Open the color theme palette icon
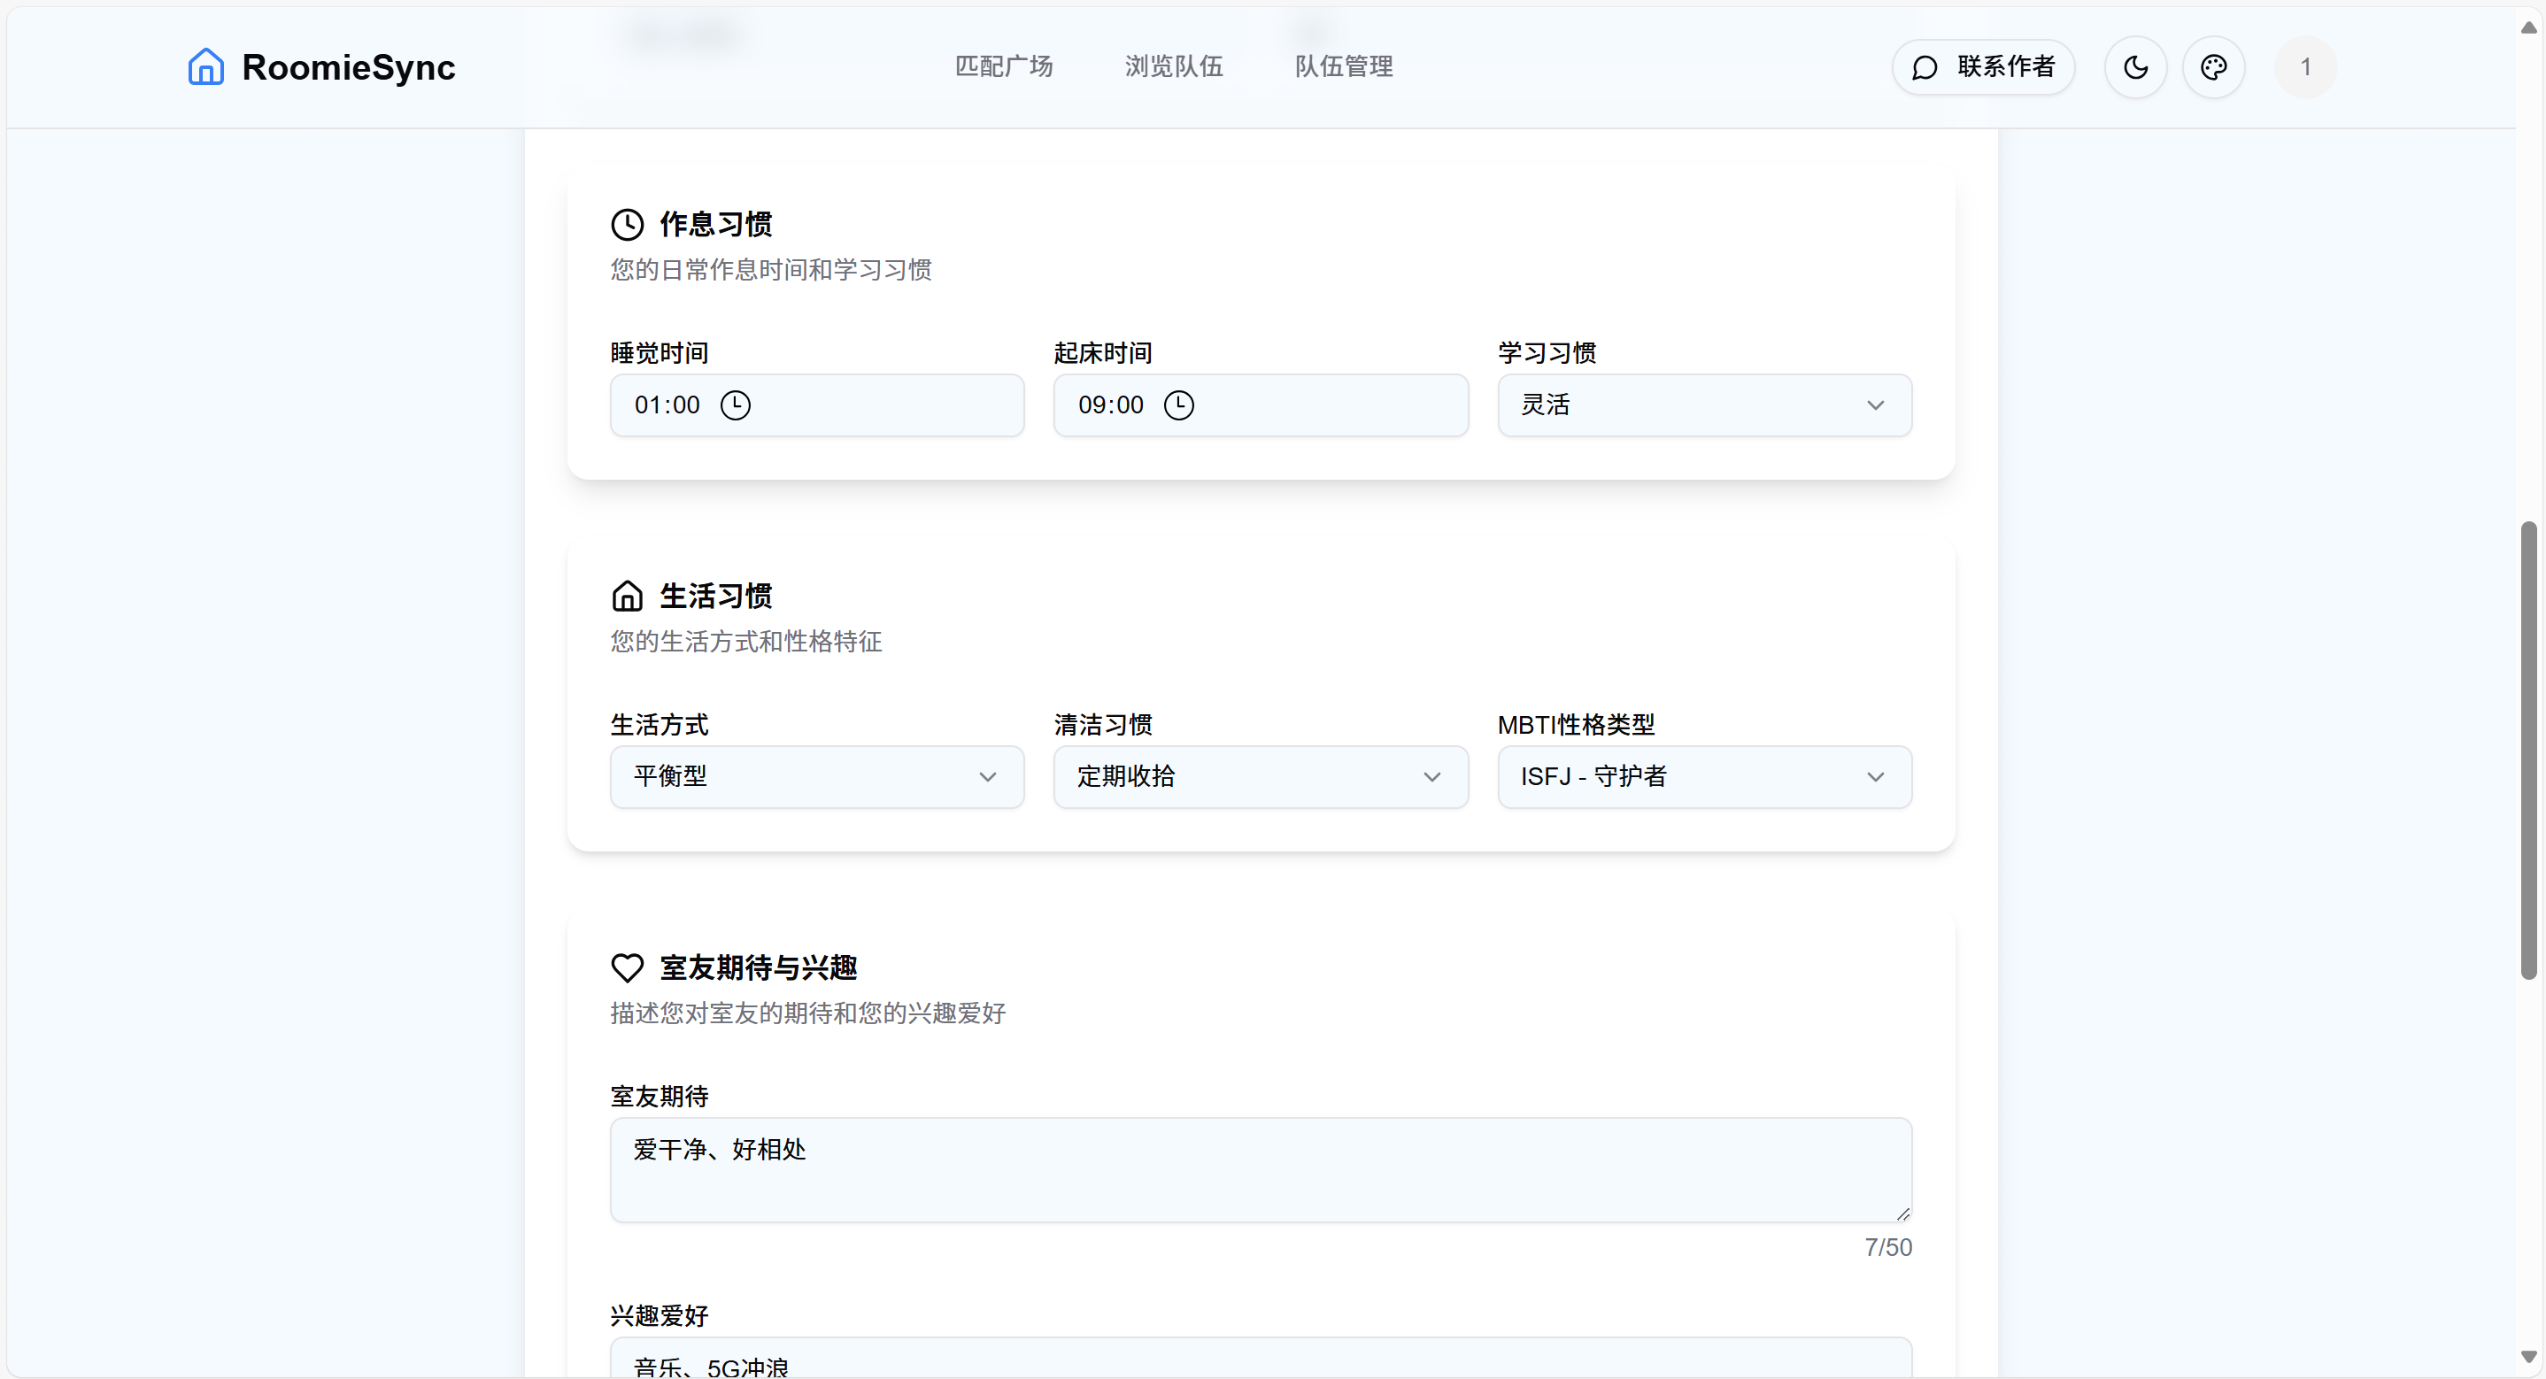The image size is (2546, 1379). 2213,67
